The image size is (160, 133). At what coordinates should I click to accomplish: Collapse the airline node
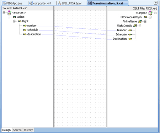click(x=9, y=17)
